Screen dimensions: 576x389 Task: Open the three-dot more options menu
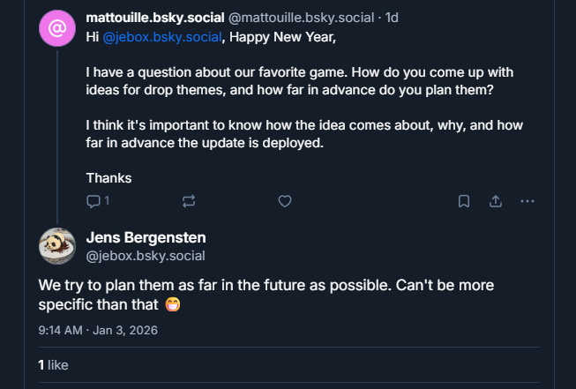pos(527,201)
